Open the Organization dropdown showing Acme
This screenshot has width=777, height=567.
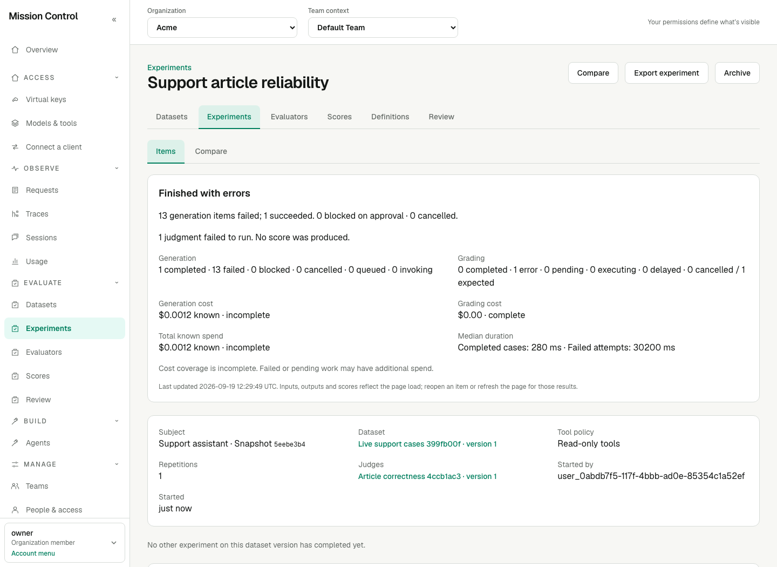pyautogui.click(x=222, y=28)
